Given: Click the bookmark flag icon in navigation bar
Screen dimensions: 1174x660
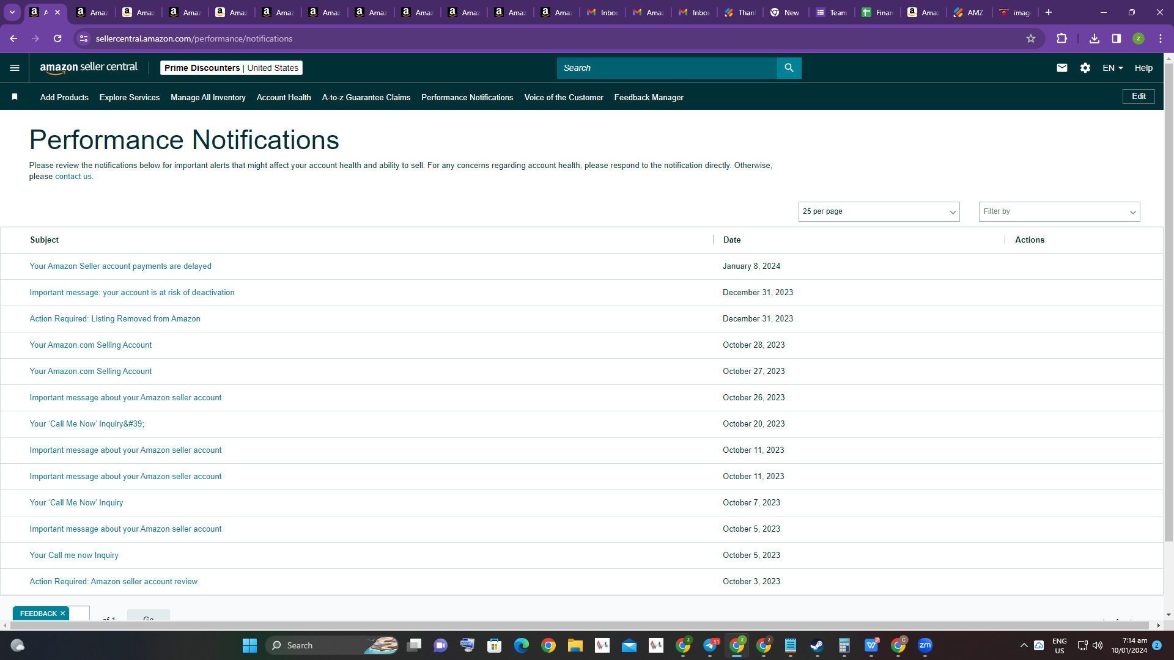Looking at the screenshot, I should [15, 97].
